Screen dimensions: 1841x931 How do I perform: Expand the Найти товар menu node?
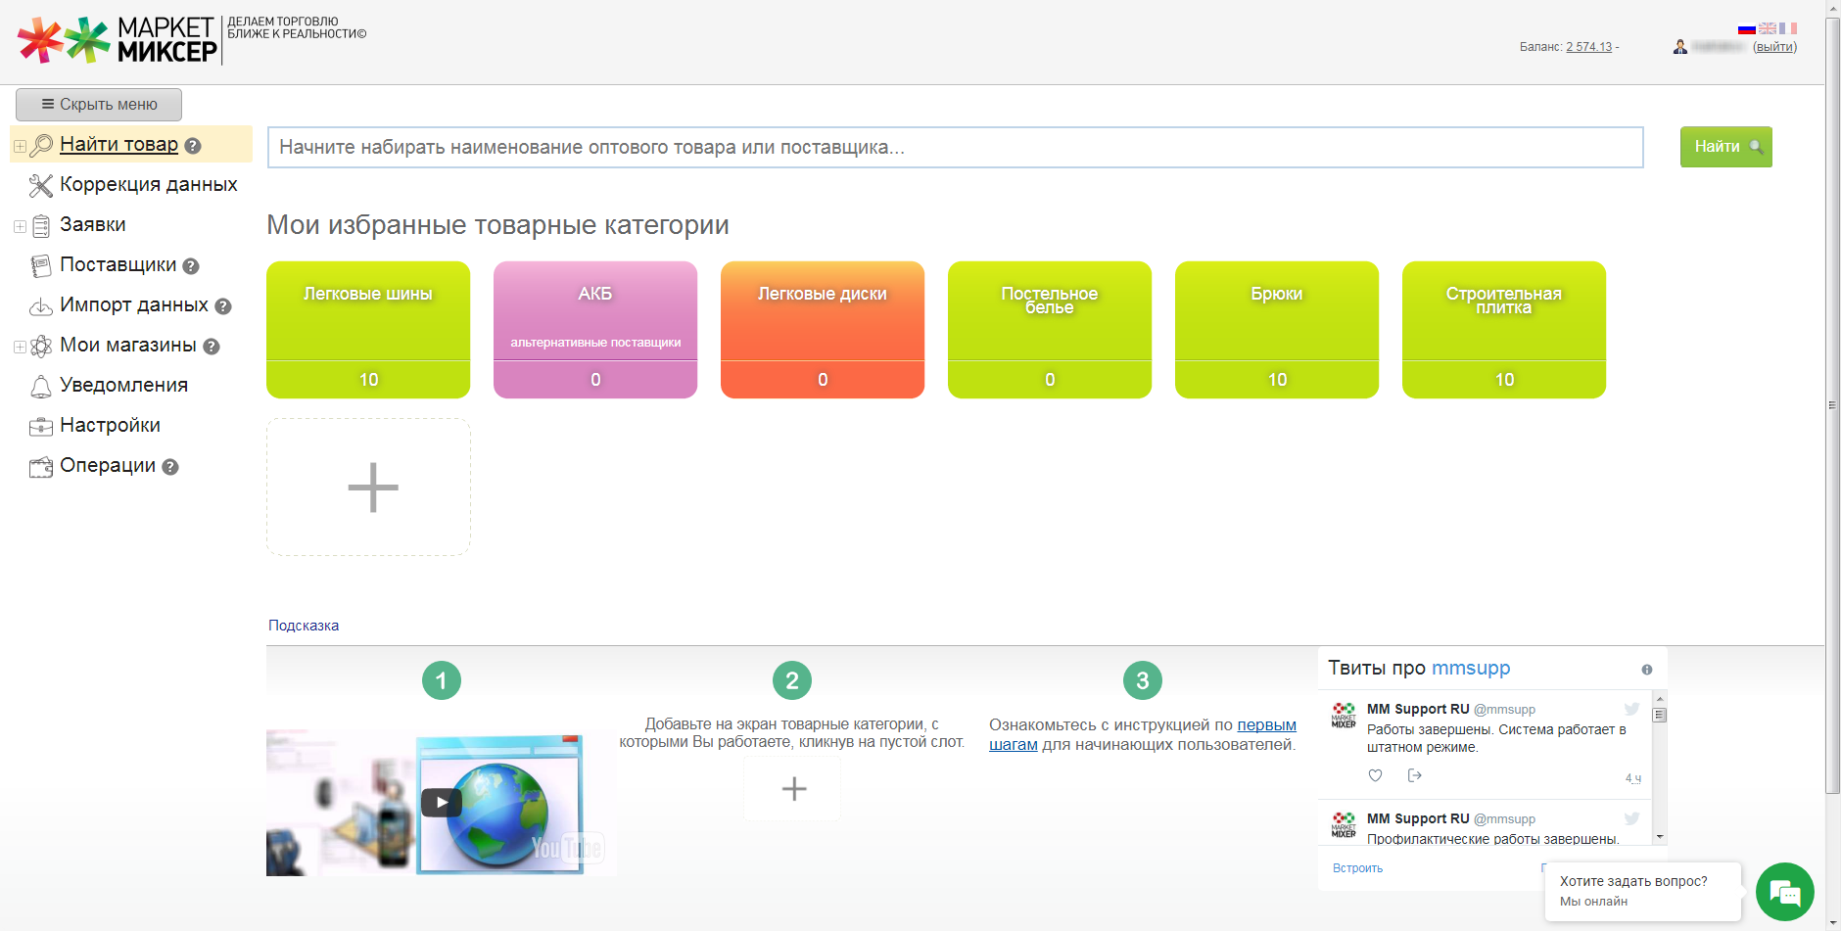(20, 147)
